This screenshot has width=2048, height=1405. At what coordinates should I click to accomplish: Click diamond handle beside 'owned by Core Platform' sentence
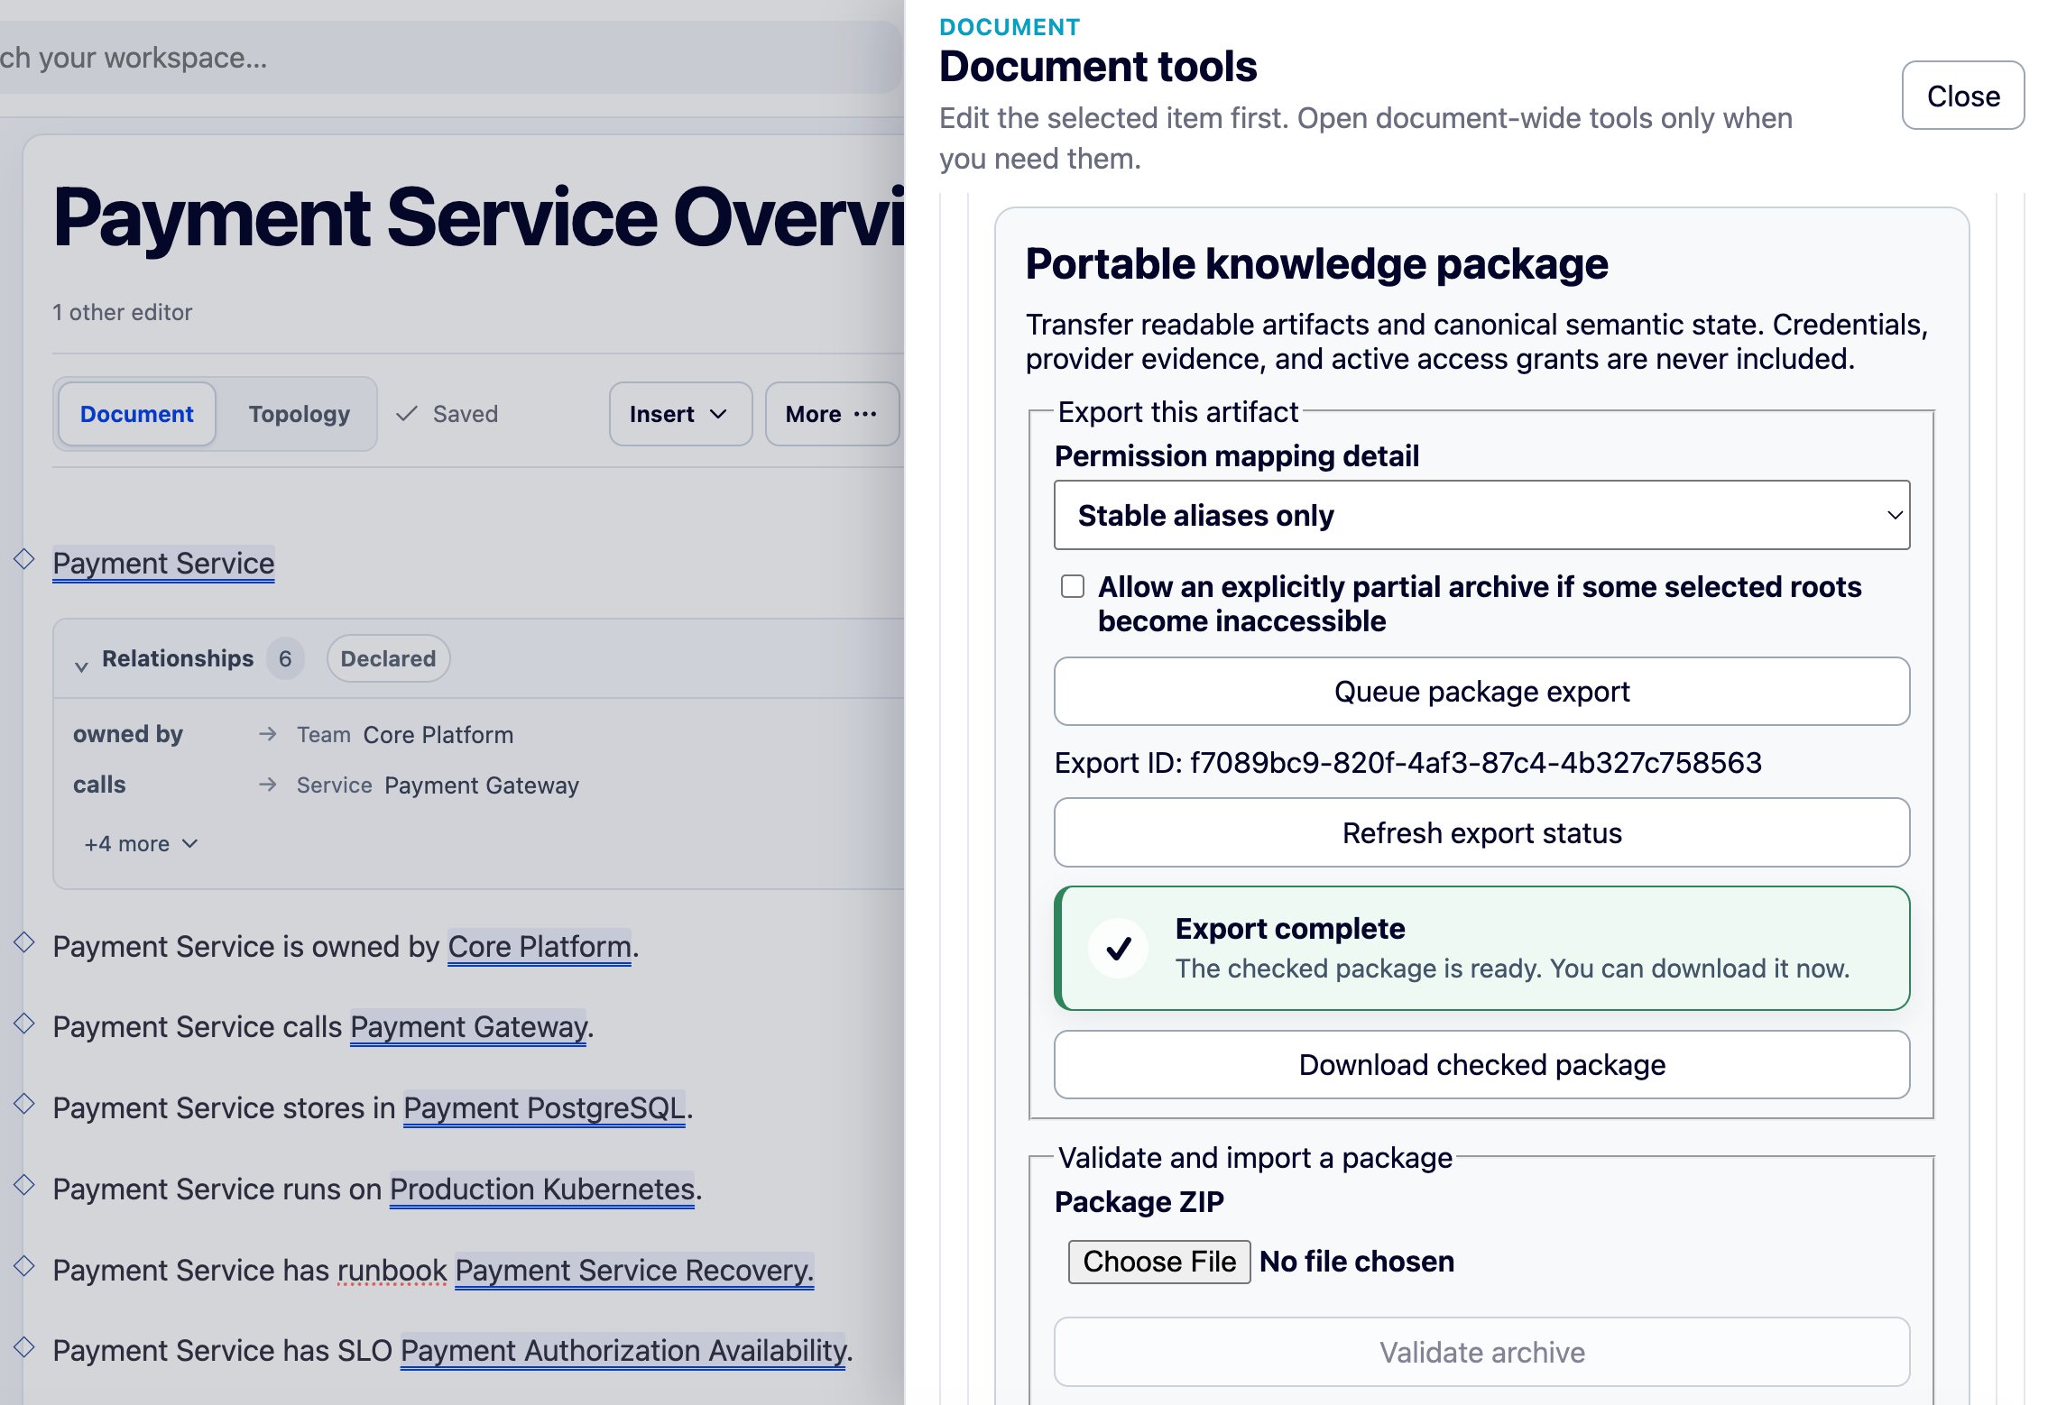click(24, 942)
